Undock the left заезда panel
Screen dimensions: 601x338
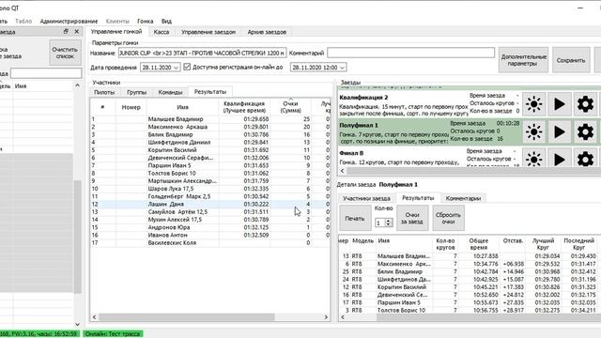[x=66, y=31]
